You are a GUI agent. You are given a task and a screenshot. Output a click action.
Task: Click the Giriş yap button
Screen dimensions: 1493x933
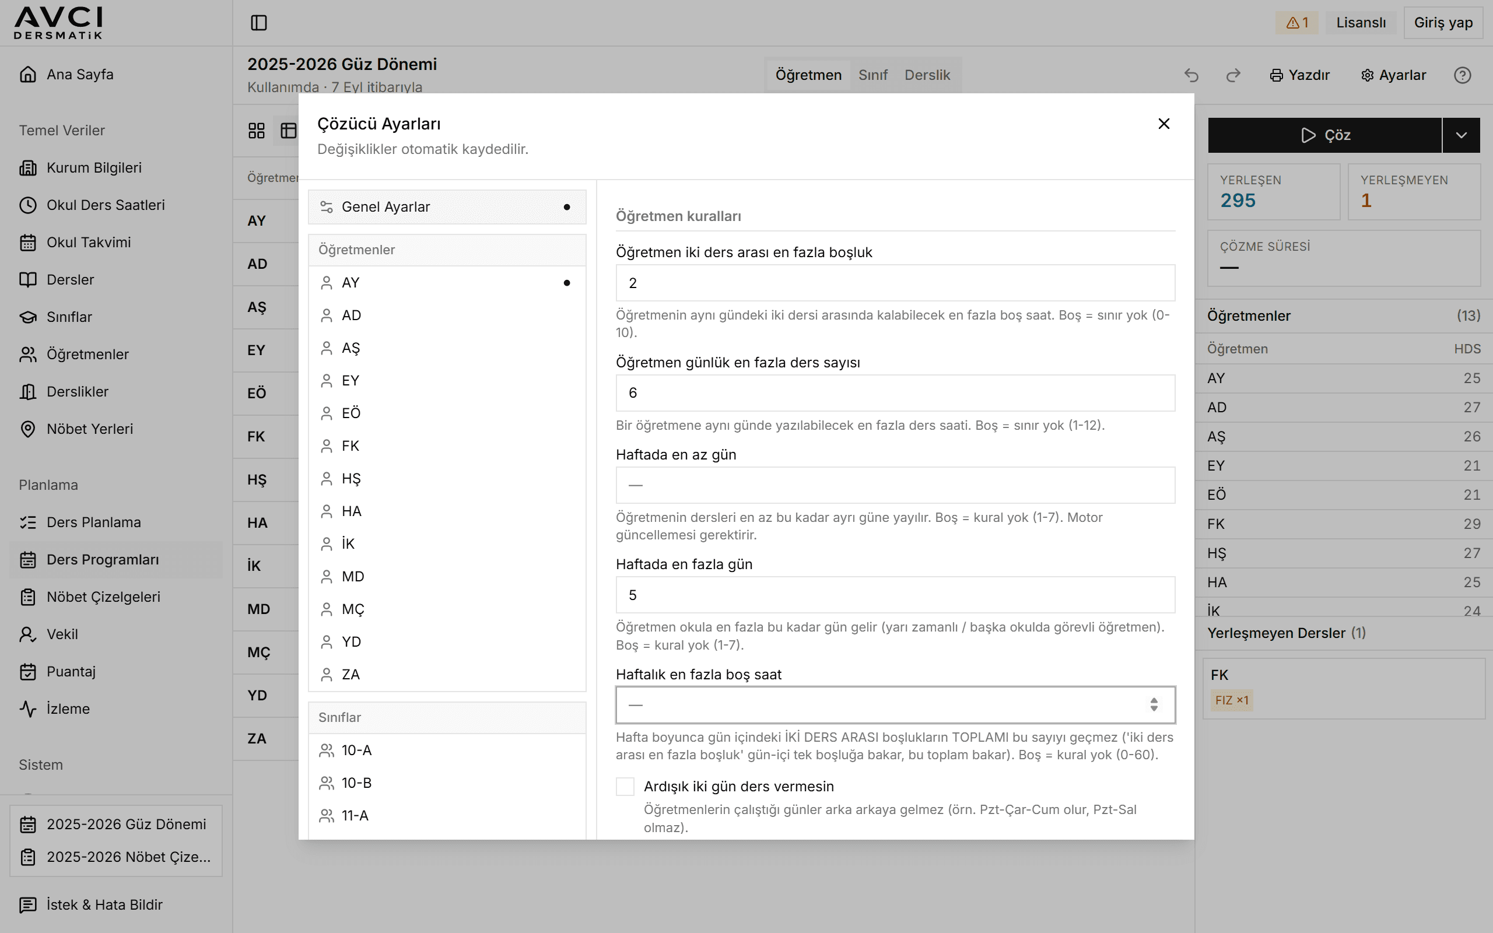point(1443,23)
